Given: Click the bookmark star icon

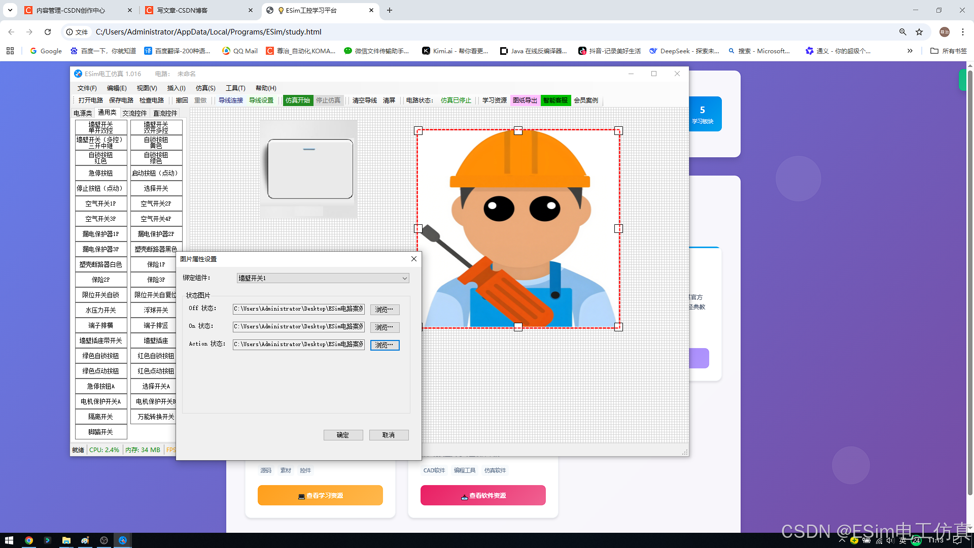Looking at the screenshot, I should pyautogui.click(x=919, y=32).
